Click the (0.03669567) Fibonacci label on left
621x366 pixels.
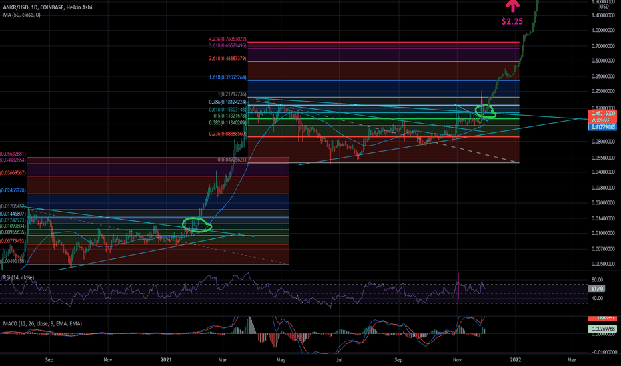[x=13, y=173]
